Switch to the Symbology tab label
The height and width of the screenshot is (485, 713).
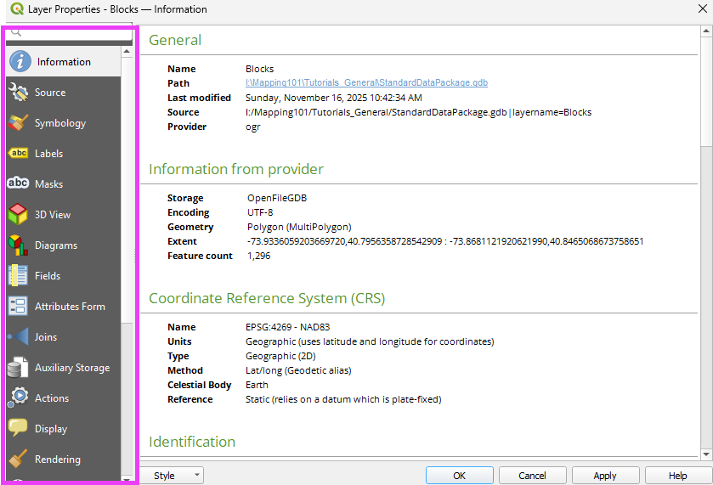[60, 123]
